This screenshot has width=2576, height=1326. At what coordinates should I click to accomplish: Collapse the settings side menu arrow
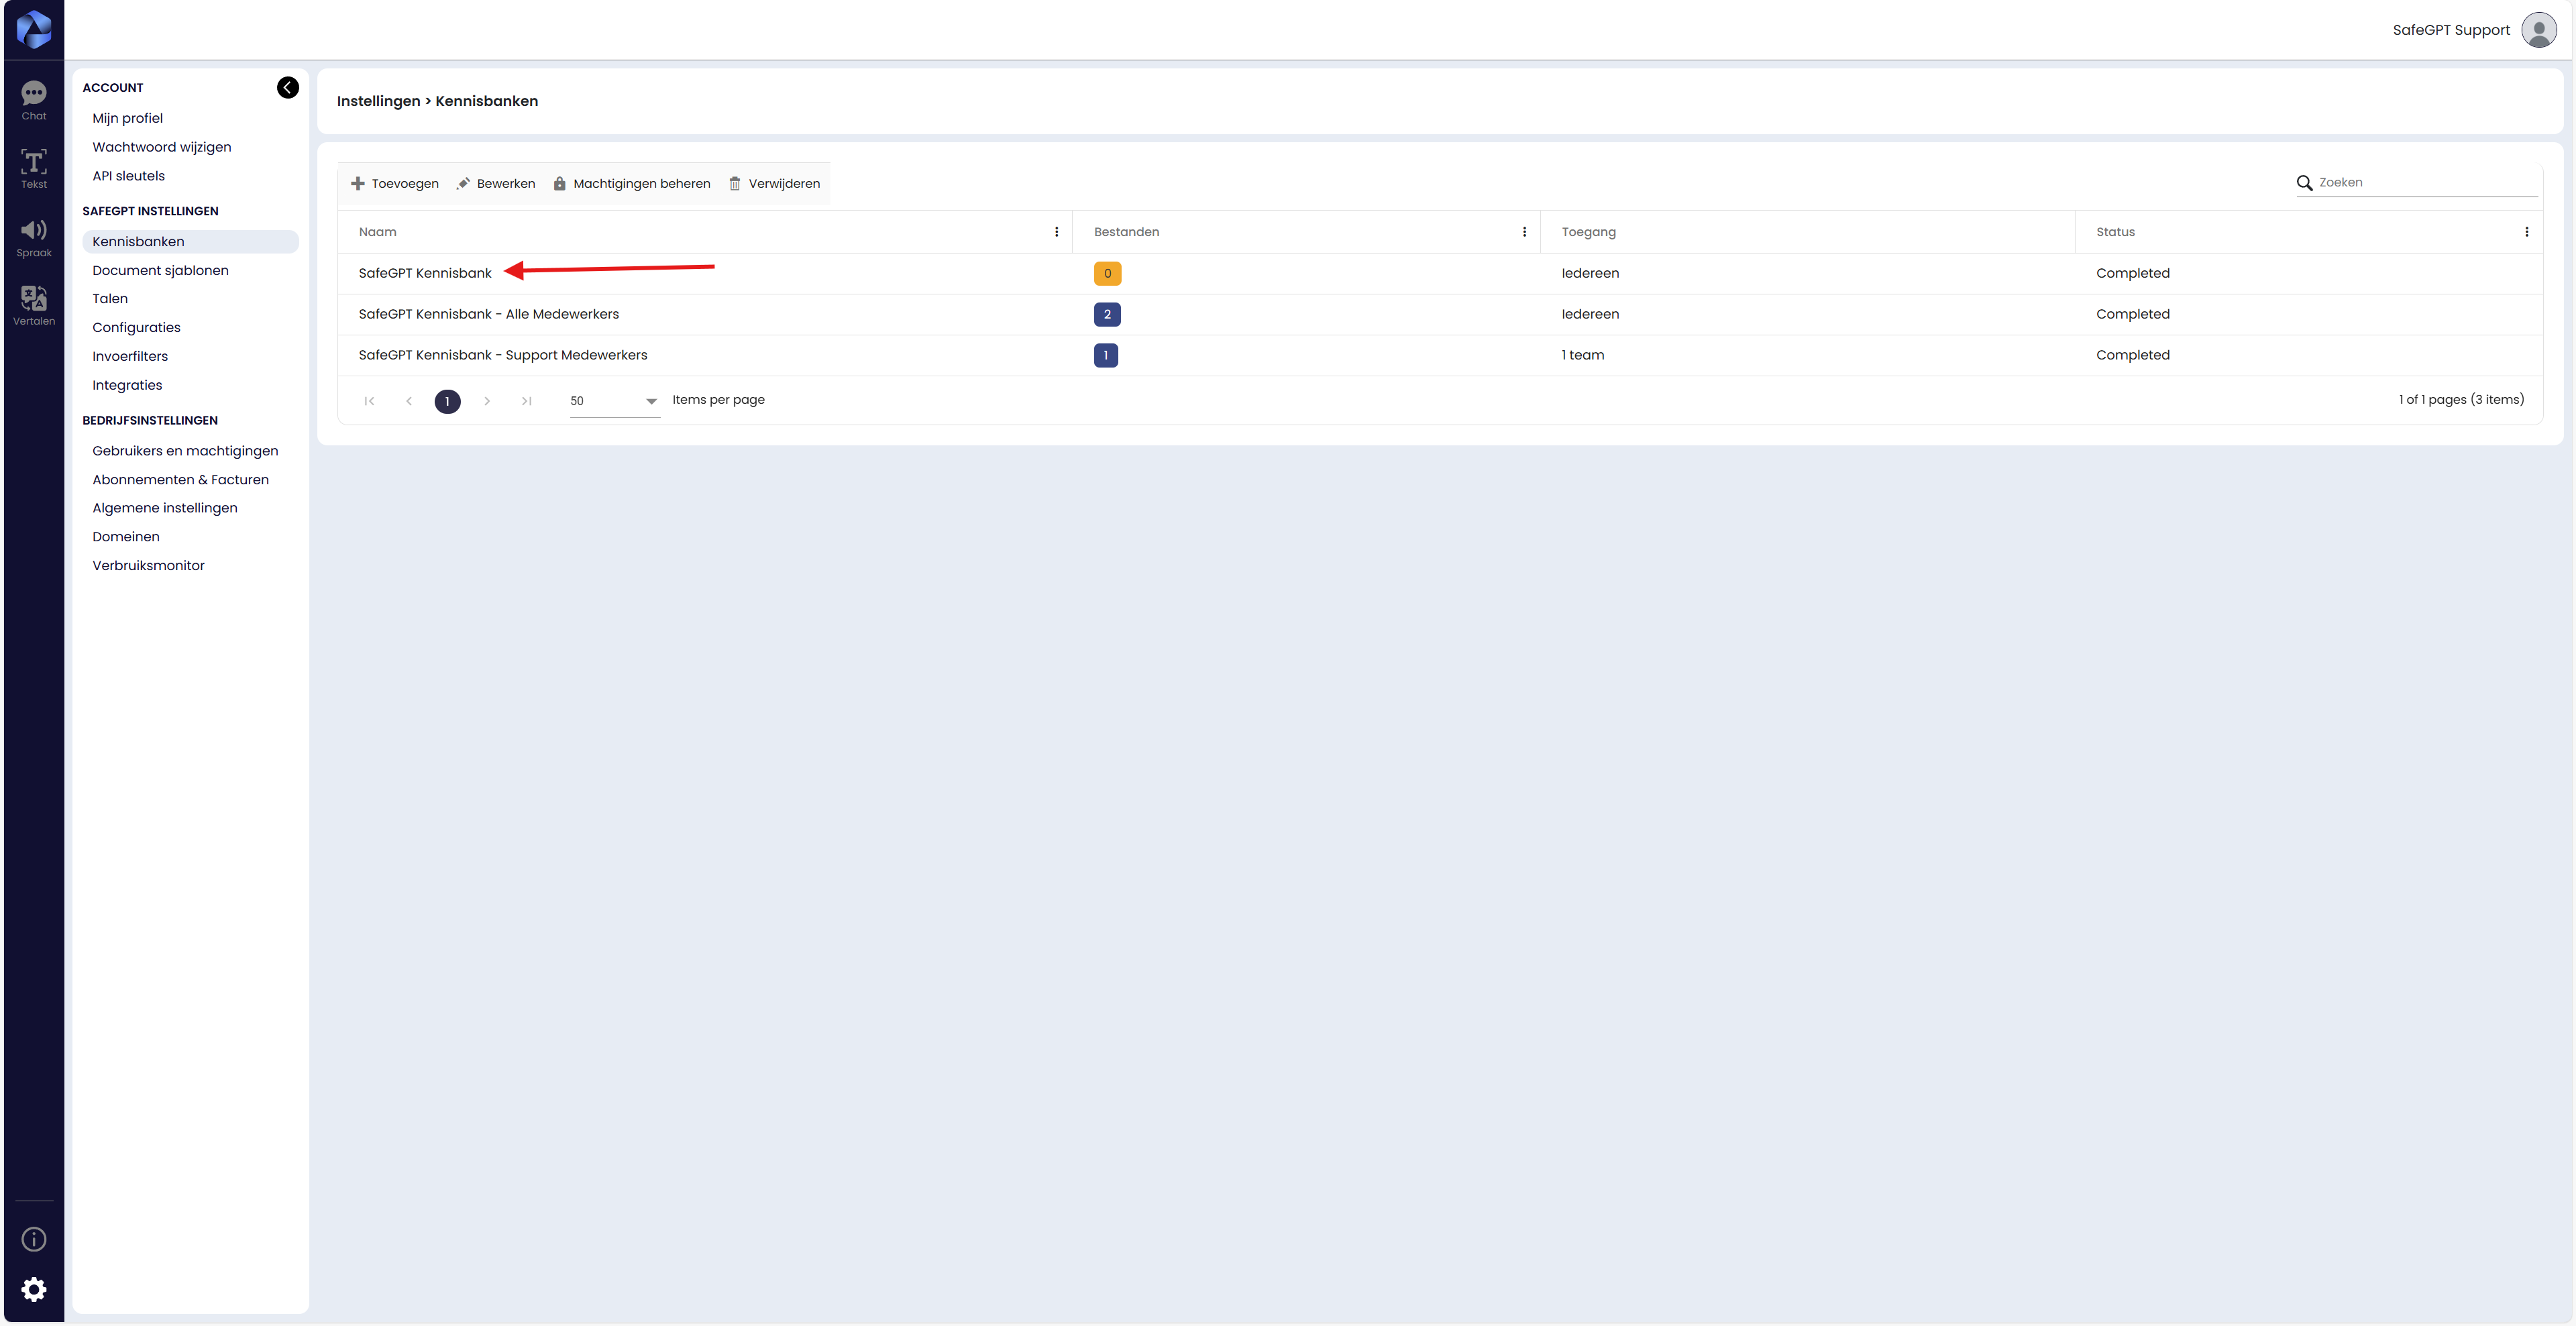(287, 88)
